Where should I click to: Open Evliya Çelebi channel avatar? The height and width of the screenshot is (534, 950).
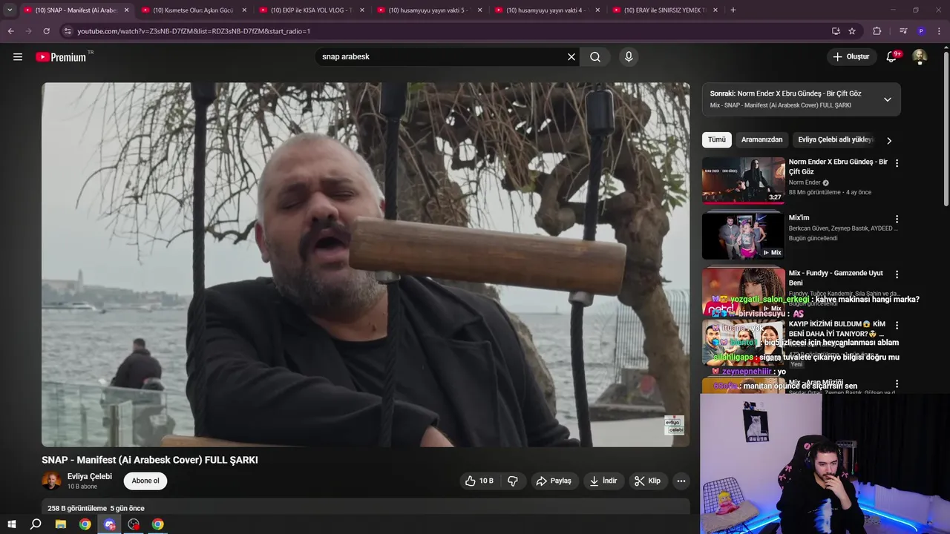51,481
